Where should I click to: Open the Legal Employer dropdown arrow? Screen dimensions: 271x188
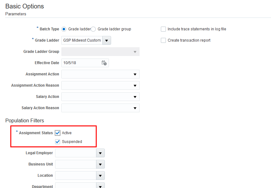click(x=100, y=153)
